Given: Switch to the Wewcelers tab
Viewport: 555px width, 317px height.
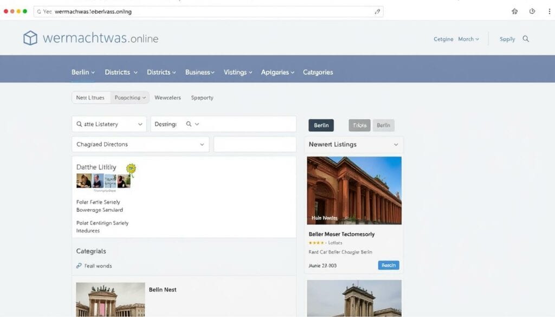Looking at the screenshot, I should [x=167, y=98].
